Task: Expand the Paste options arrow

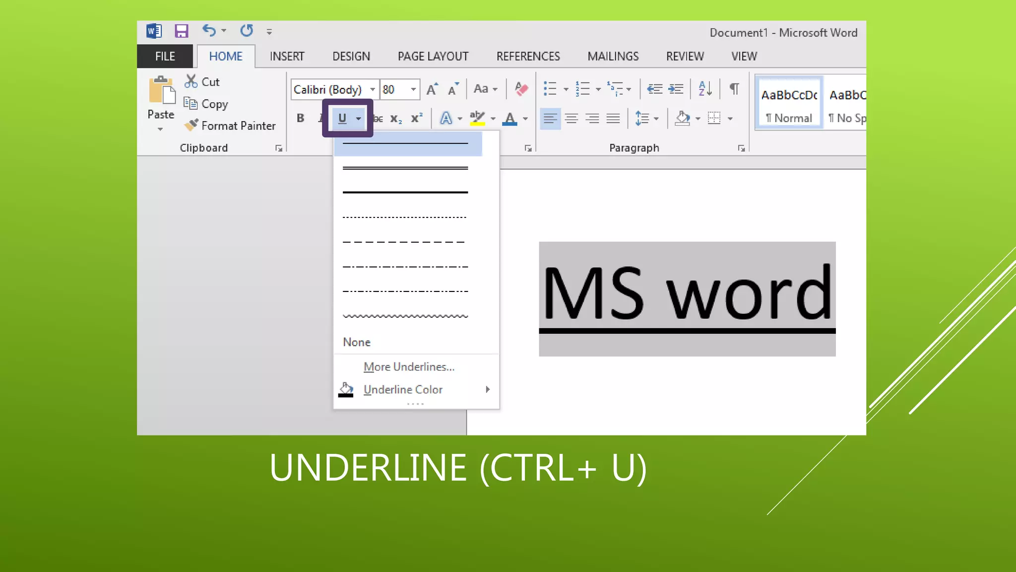Action: (160, 129)
